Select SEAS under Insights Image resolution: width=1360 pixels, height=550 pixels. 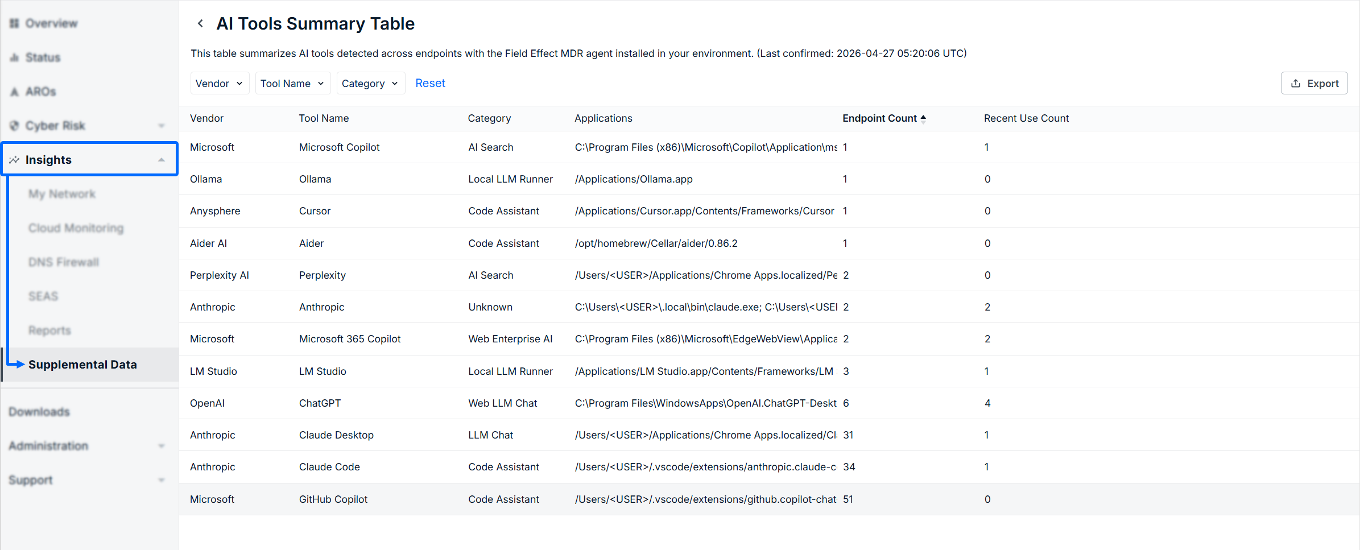[43, 296]
